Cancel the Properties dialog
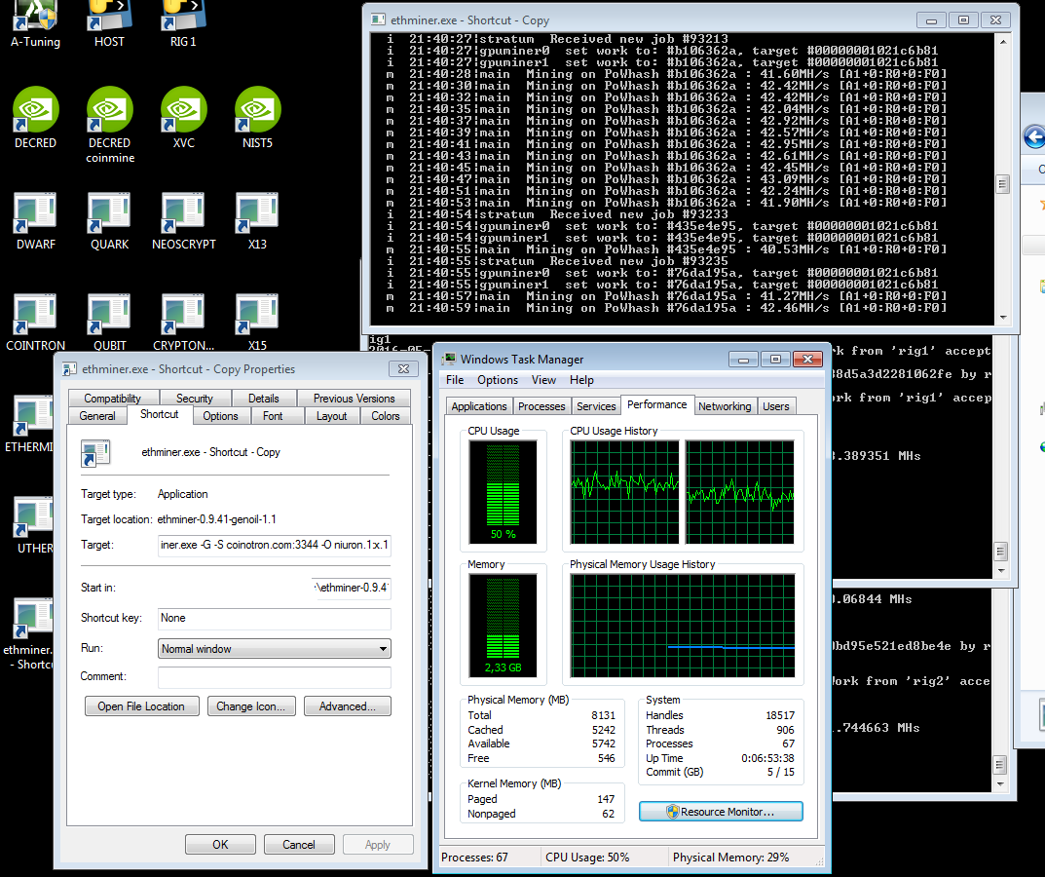The height and width of the screenshot is (877, 1045). click(299, 844)
